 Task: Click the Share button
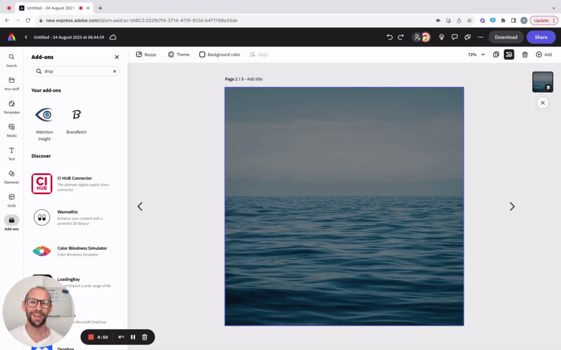click(x=541, y=37)
